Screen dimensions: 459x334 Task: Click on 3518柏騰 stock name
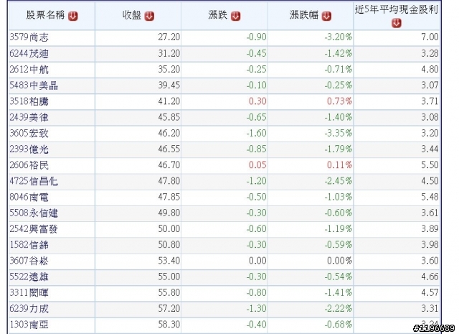click(29, 101)
